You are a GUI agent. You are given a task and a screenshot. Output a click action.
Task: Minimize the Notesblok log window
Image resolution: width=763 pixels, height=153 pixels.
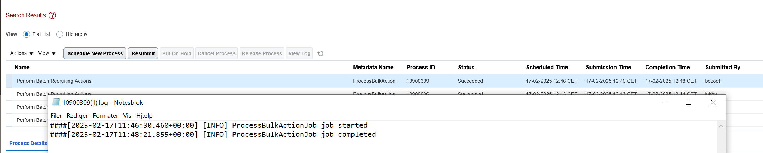pyautogui.click(x=664, y=102)
